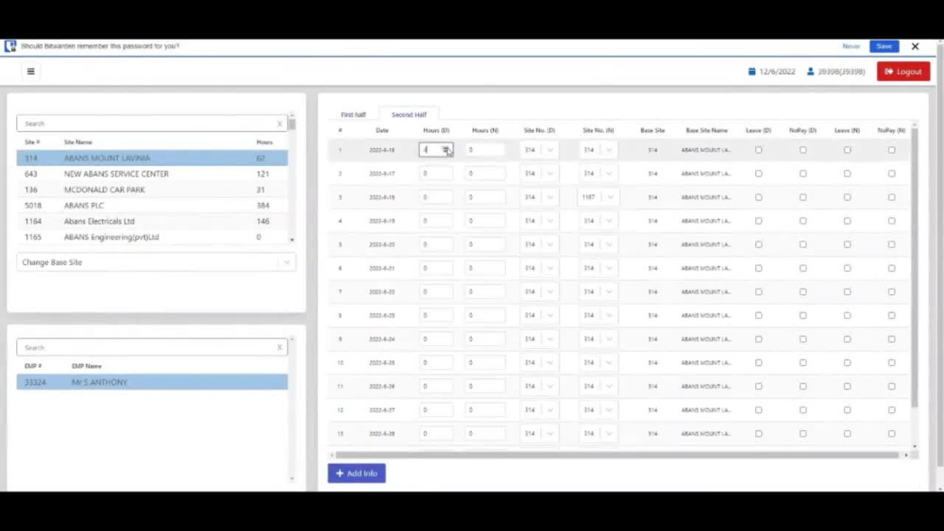Screen dimensions: 944x531
Task: Tick NoPay (N) checkbox in row 1
Action: [x=892, y=150]
